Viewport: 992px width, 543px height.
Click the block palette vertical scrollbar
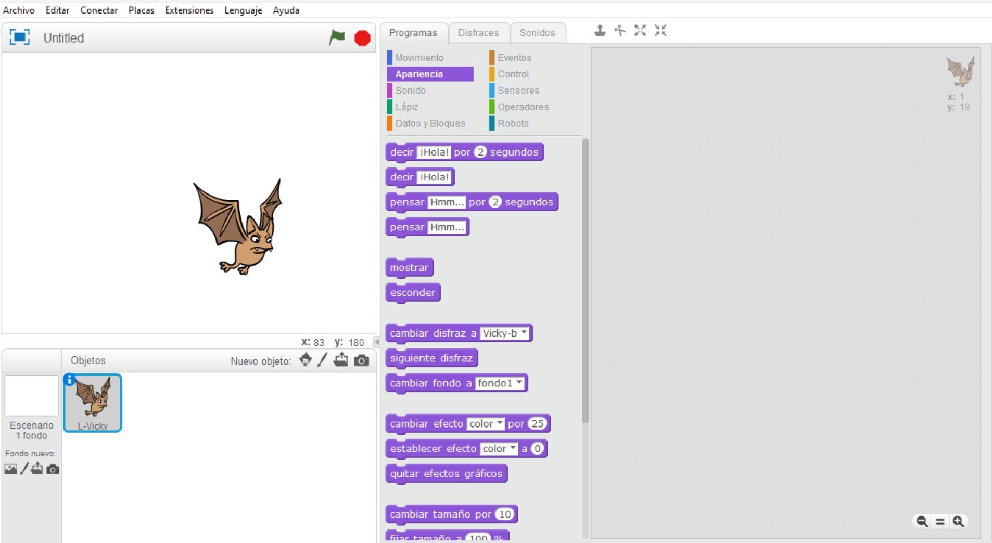(x=586, y=281)
